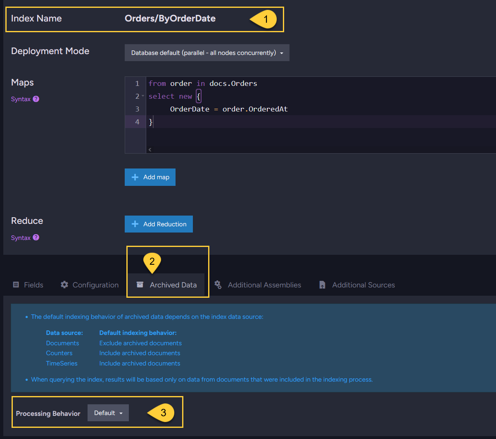
Task: Click the 'Deployment Mode' label
Action: pyautogui.click(x=50, y=51)
